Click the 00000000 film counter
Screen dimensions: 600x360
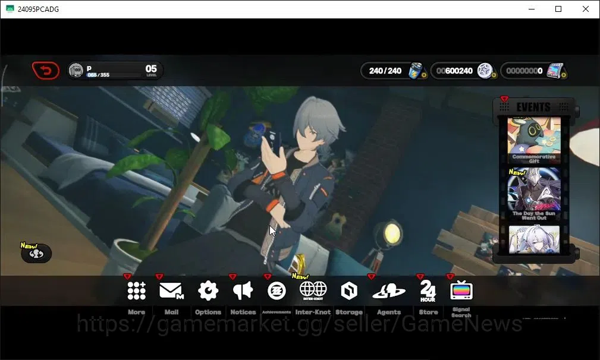(524, 71)
